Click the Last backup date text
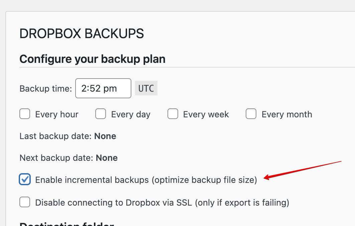Screen dimensions: 355x226 [68, 136]
